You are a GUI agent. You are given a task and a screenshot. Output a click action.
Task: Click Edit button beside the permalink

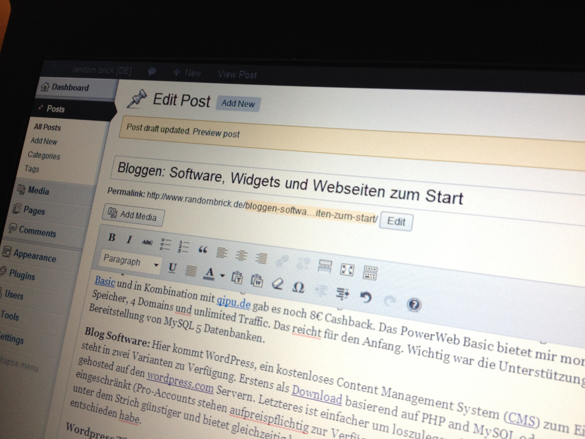coord(396,222)
